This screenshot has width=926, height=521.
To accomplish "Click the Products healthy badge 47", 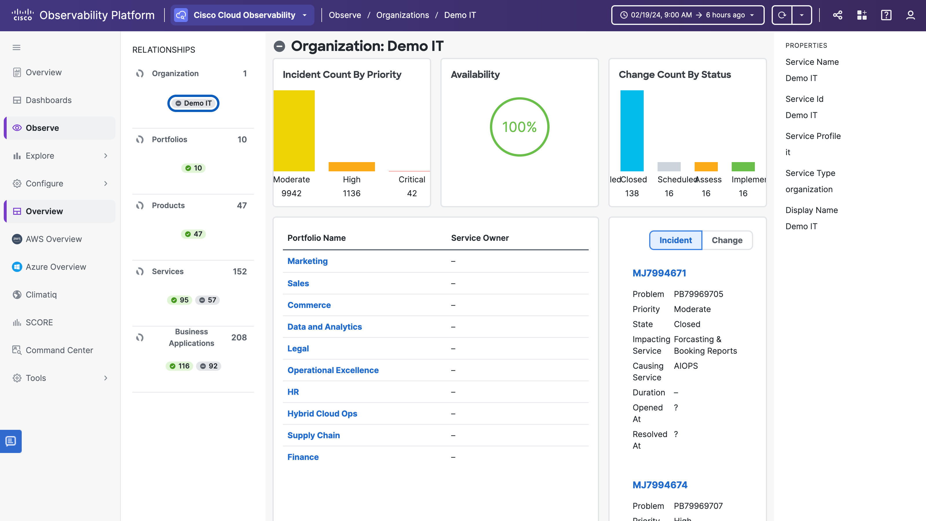I will click(193, 234).
